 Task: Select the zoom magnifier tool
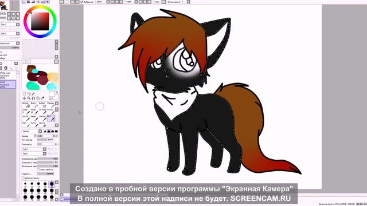(29, 98)
